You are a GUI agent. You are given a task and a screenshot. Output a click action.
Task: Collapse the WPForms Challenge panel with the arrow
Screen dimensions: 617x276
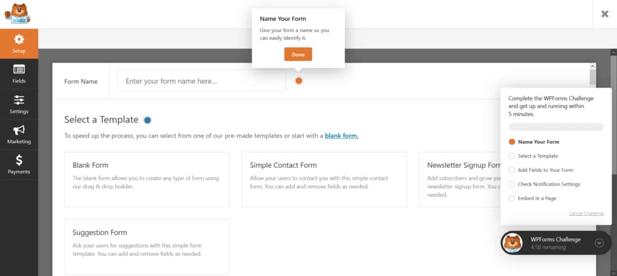coord(599,243)
